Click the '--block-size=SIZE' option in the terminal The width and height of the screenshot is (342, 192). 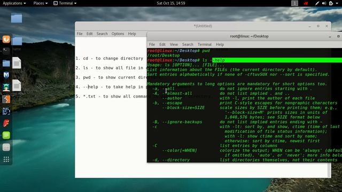pyautogui.click(x=183, y=108)
